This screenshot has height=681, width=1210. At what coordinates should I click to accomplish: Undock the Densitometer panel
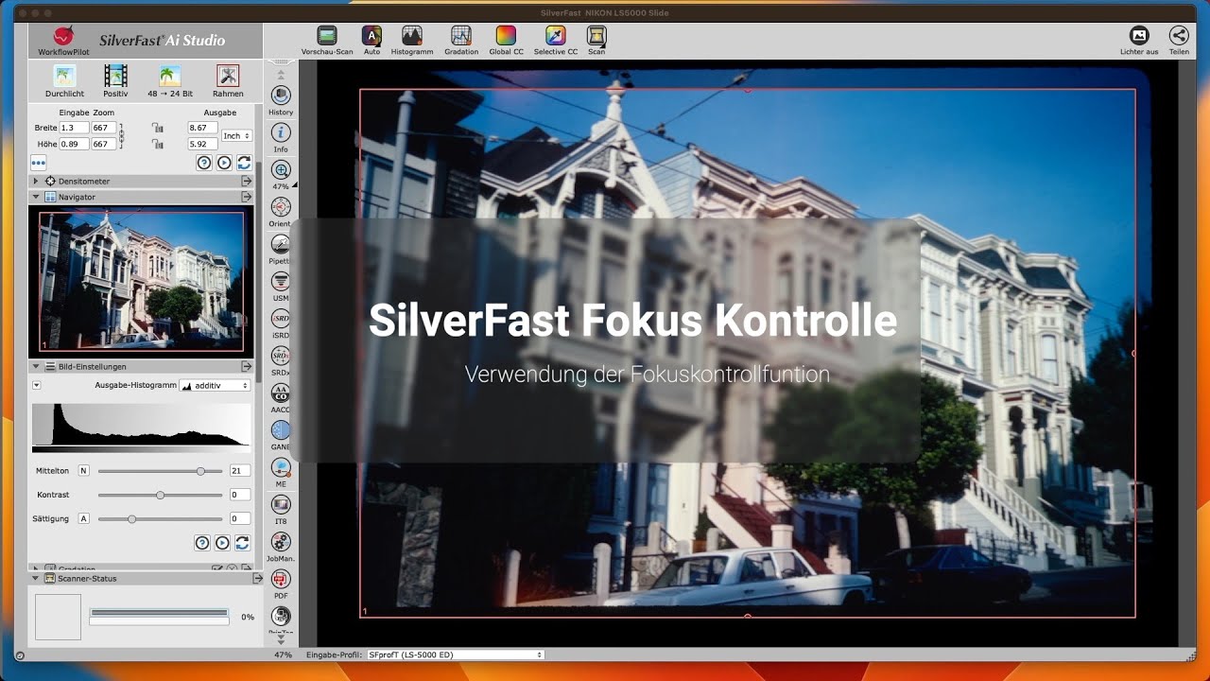pos(246,181)
